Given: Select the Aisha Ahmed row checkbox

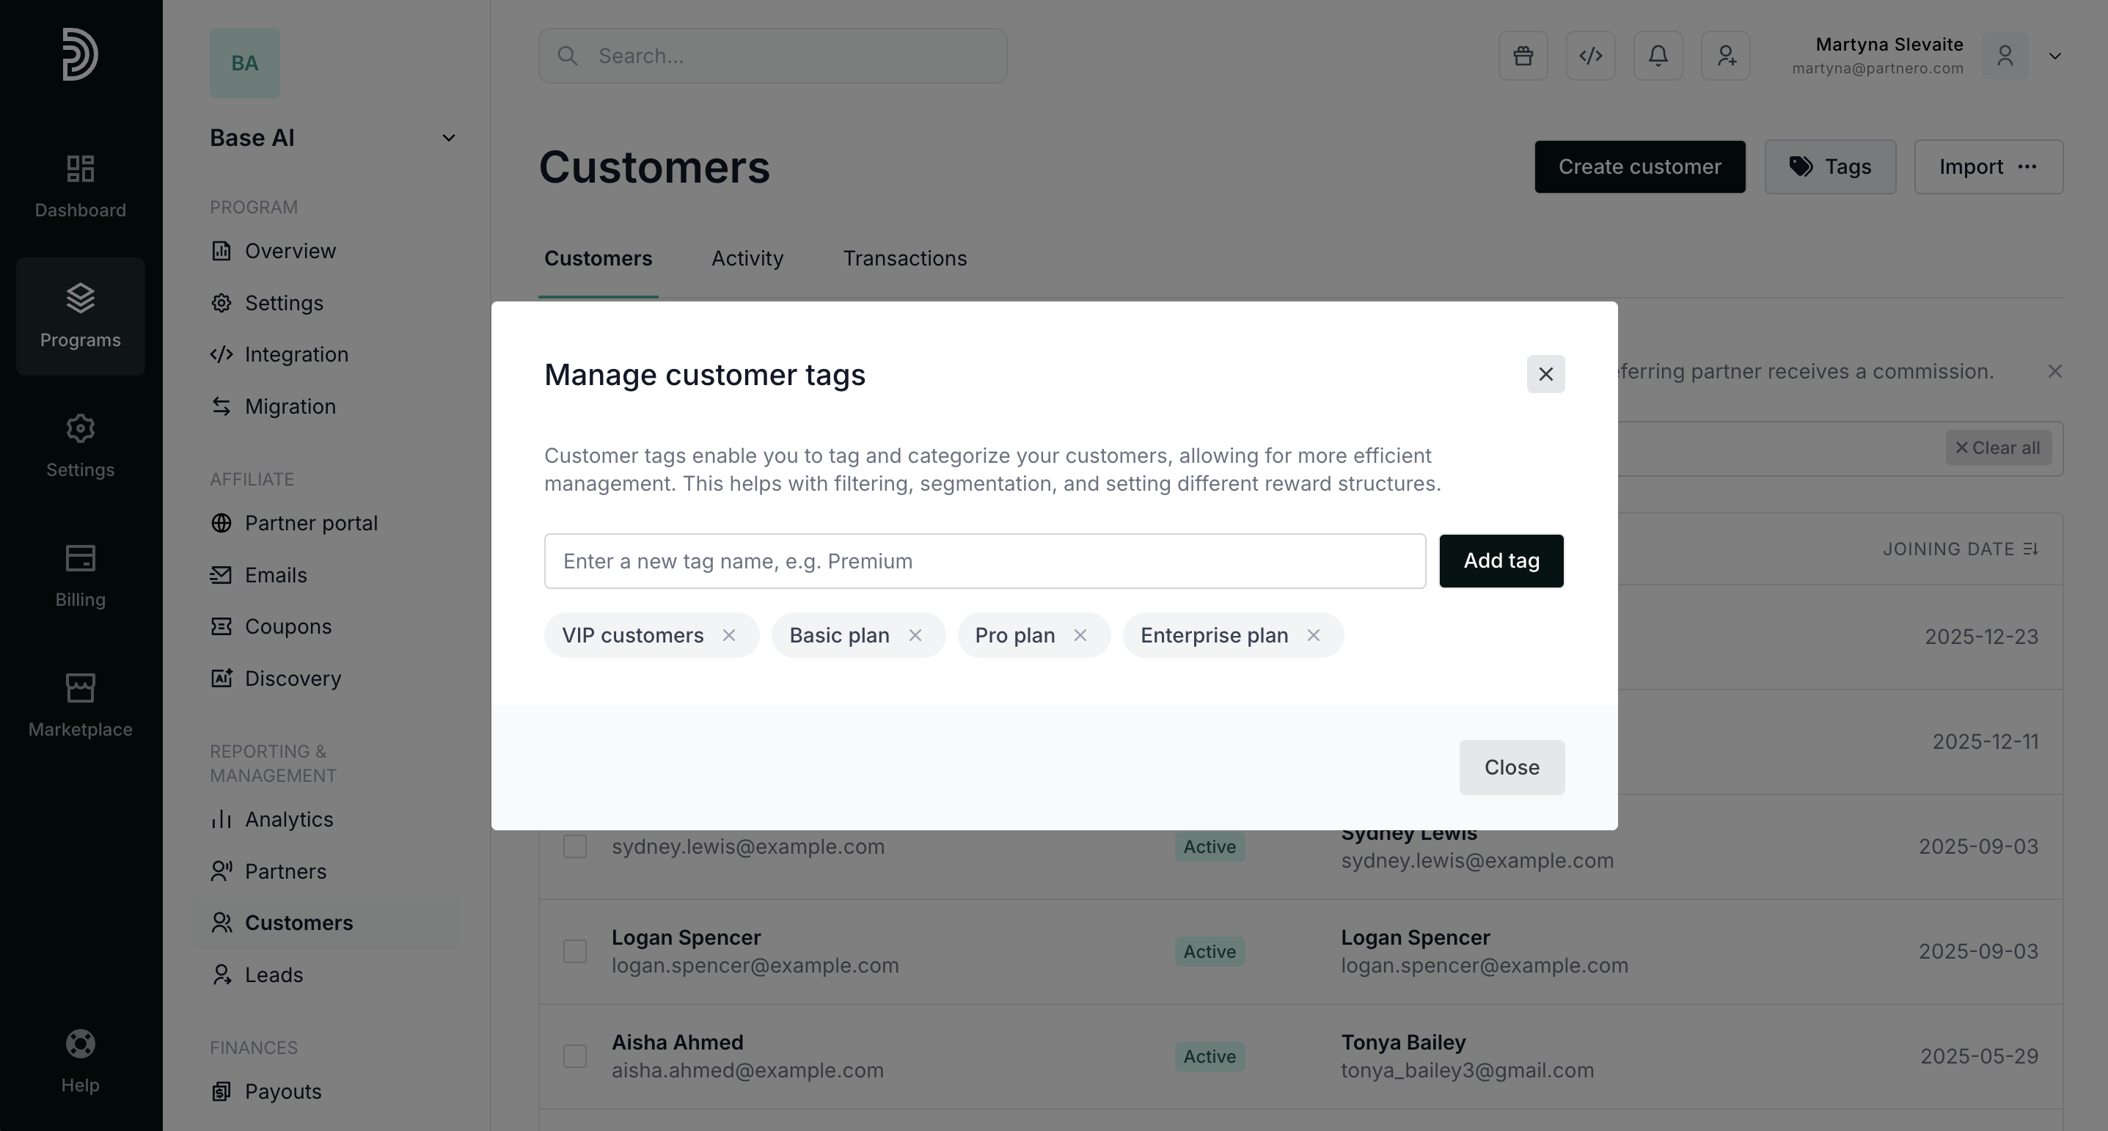Looking at the screenshot, I should tap(574, 1055).
